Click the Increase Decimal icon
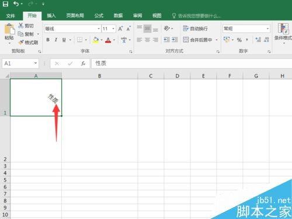Screen dimensions: 292x219 tap(258, 40)
